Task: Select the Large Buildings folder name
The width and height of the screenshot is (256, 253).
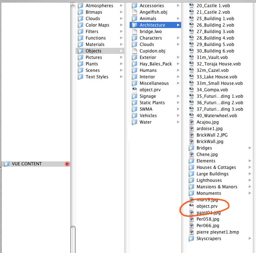Action: click(x=212, y=174)
